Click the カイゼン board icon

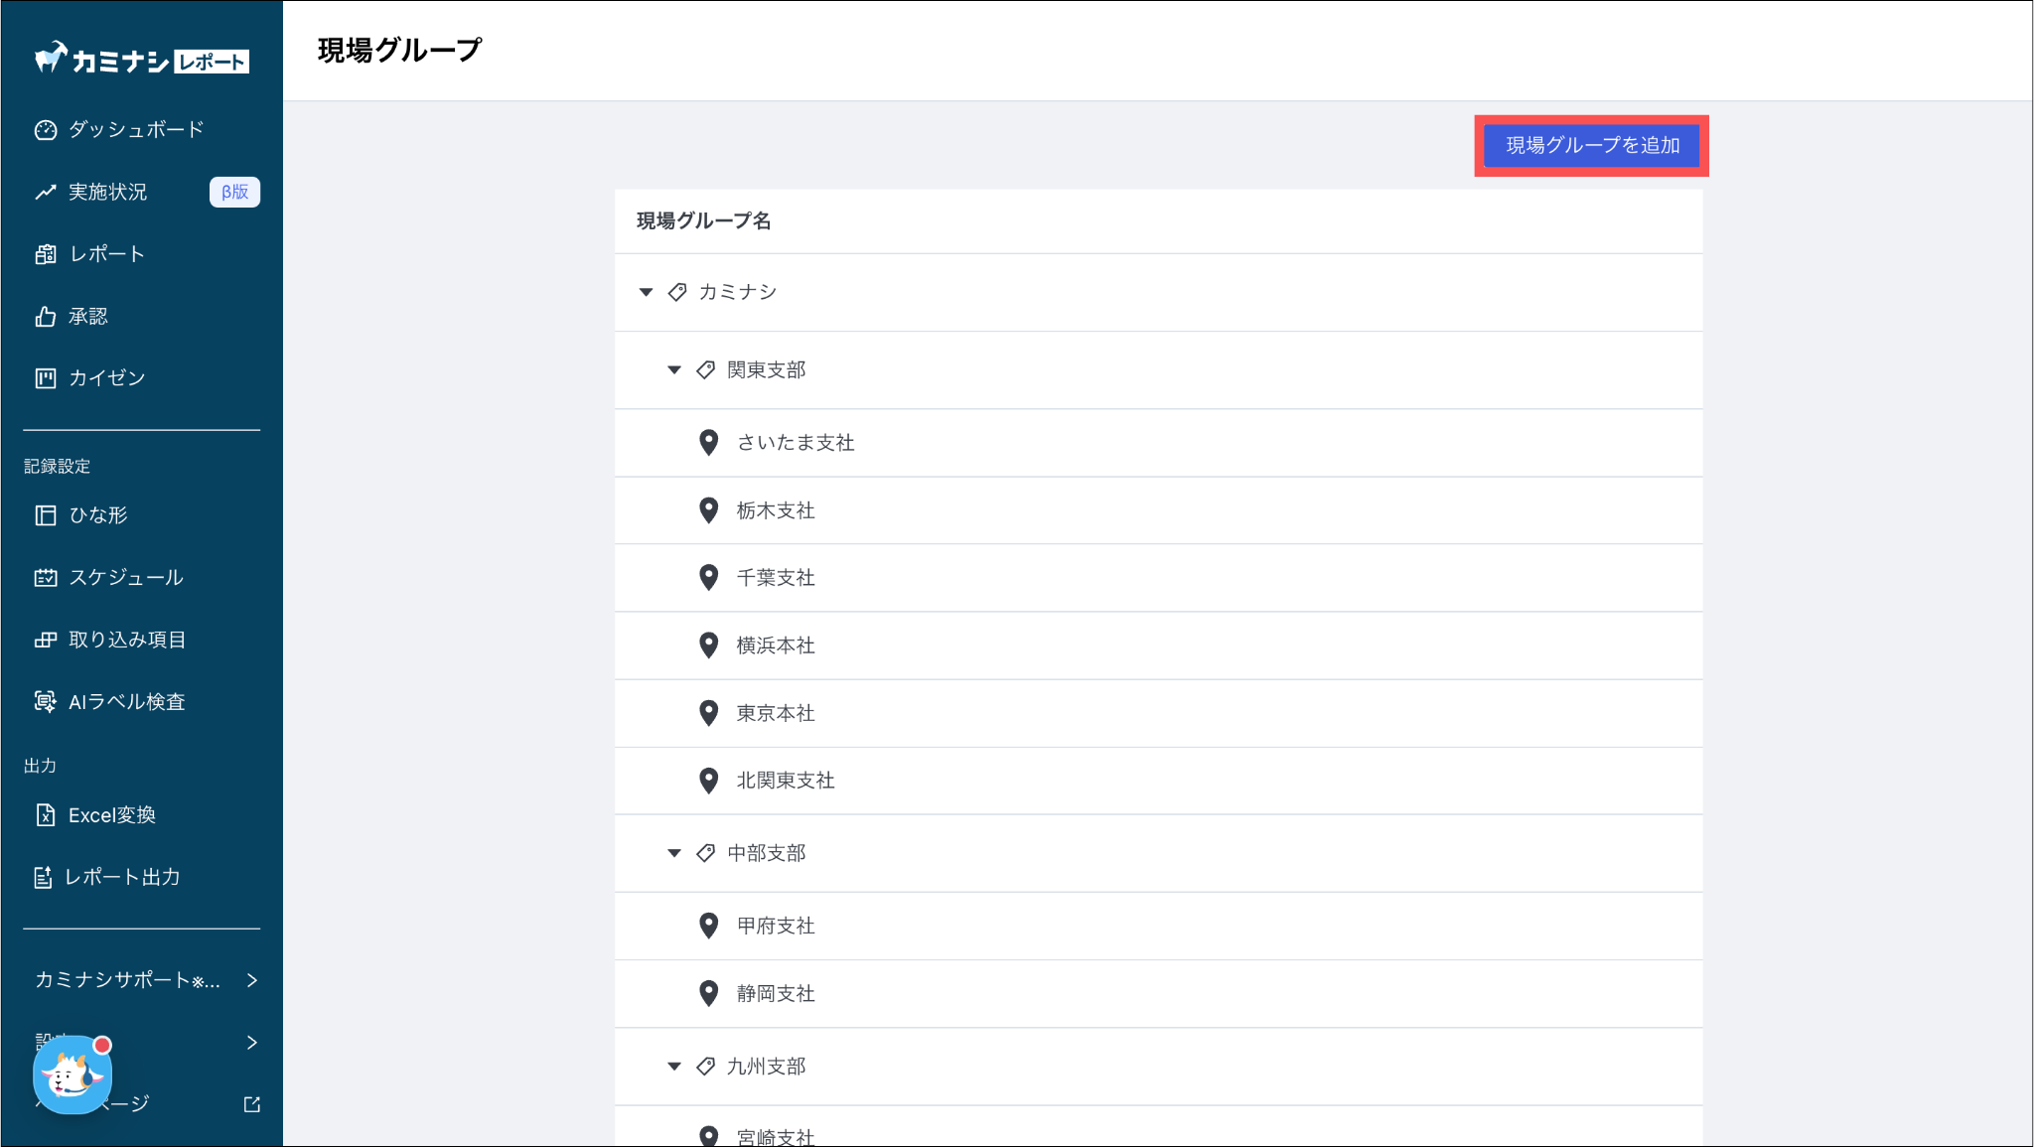46,378
